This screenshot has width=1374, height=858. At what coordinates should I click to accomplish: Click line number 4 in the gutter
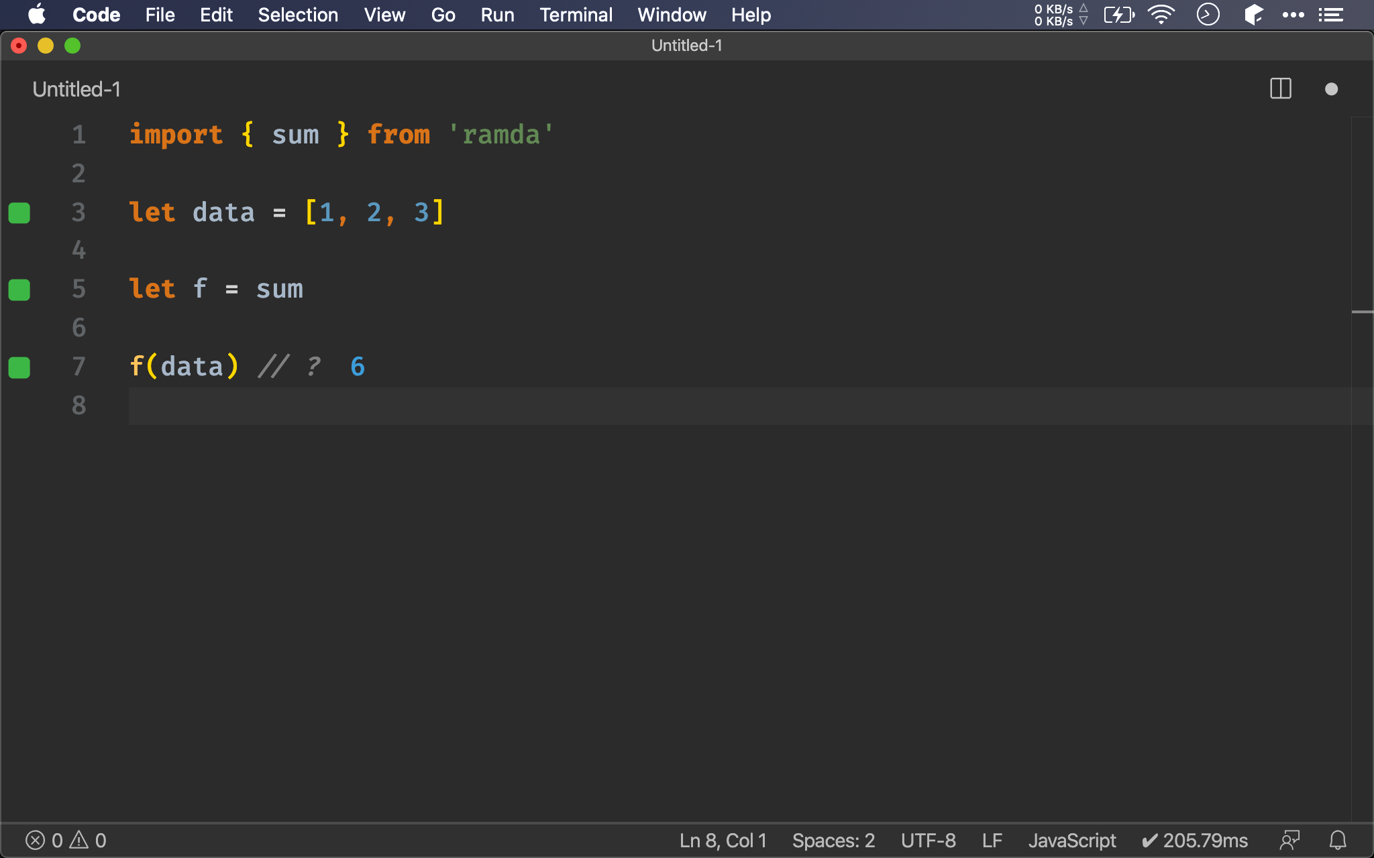79,251
